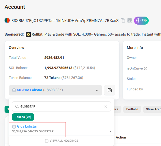This screenshot has width=161, height=146.
Task: Click the Stake label in More info
Action: tap(131, 79)
